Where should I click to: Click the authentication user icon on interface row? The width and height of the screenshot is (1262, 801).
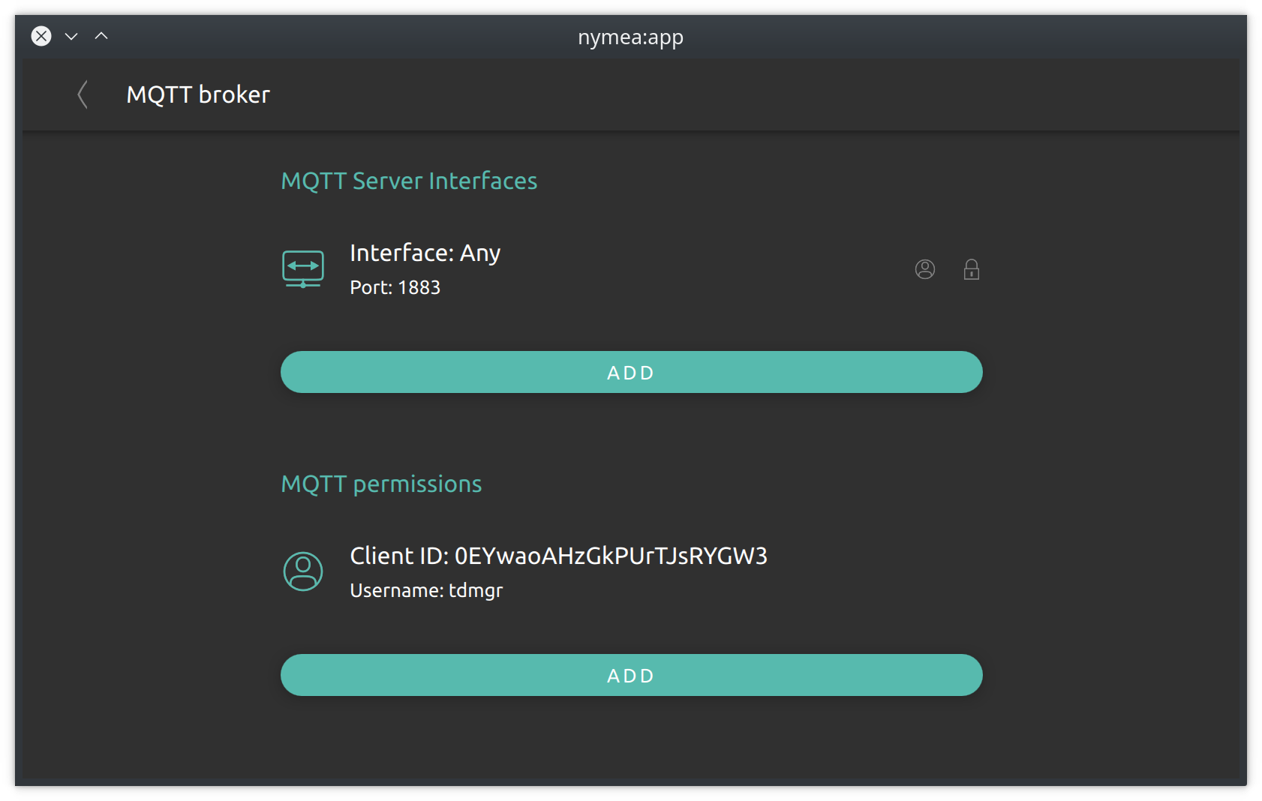click(925, 269)
